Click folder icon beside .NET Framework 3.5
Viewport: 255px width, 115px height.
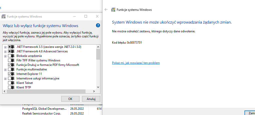[x=13, y=47]
